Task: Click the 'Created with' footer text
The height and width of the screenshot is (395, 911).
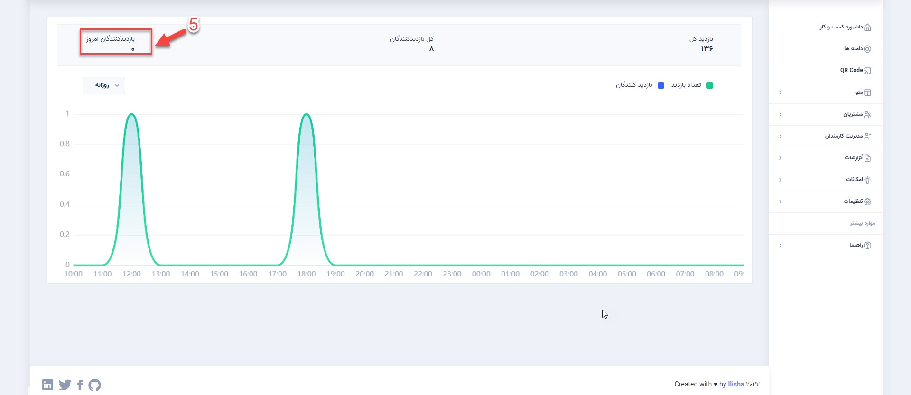Action: click(693, 384)
